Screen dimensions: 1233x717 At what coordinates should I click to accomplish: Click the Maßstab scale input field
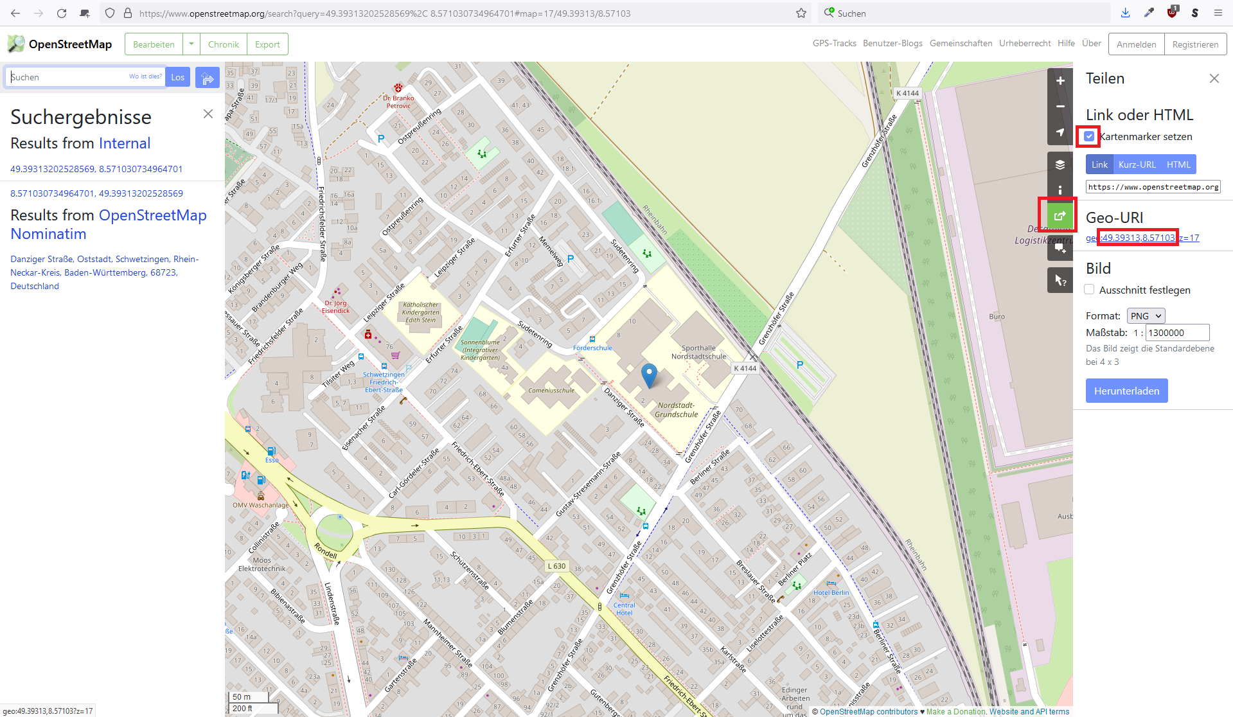point(1177,333)
